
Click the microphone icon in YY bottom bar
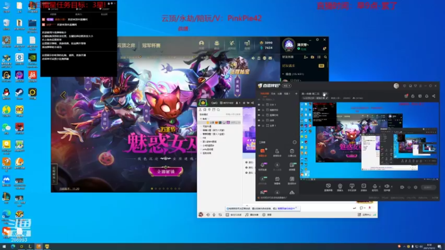coord(214,215)
